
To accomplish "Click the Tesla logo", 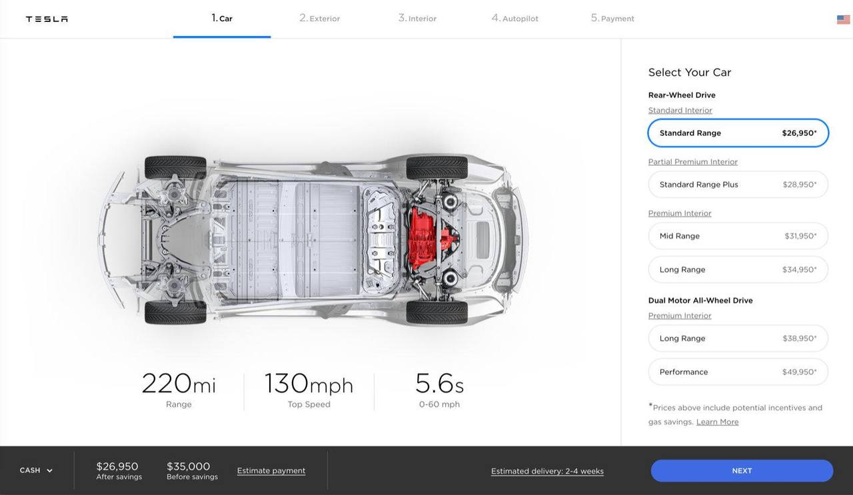I will click(47, 19).
